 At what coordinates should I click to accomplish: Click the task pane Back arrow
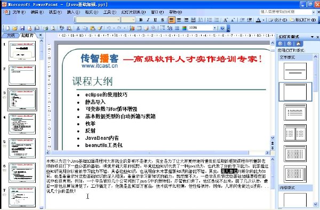(x=280, y=44)
